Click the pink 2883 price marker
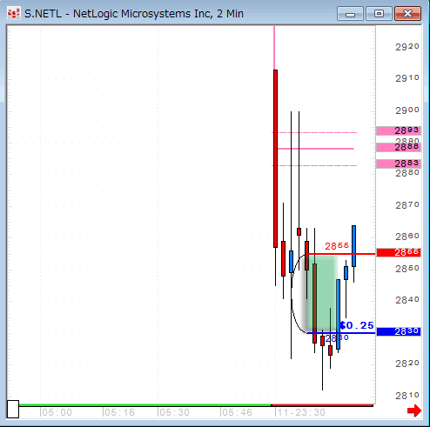This screenshot has height=427, width=430. (x=399, y=163)
